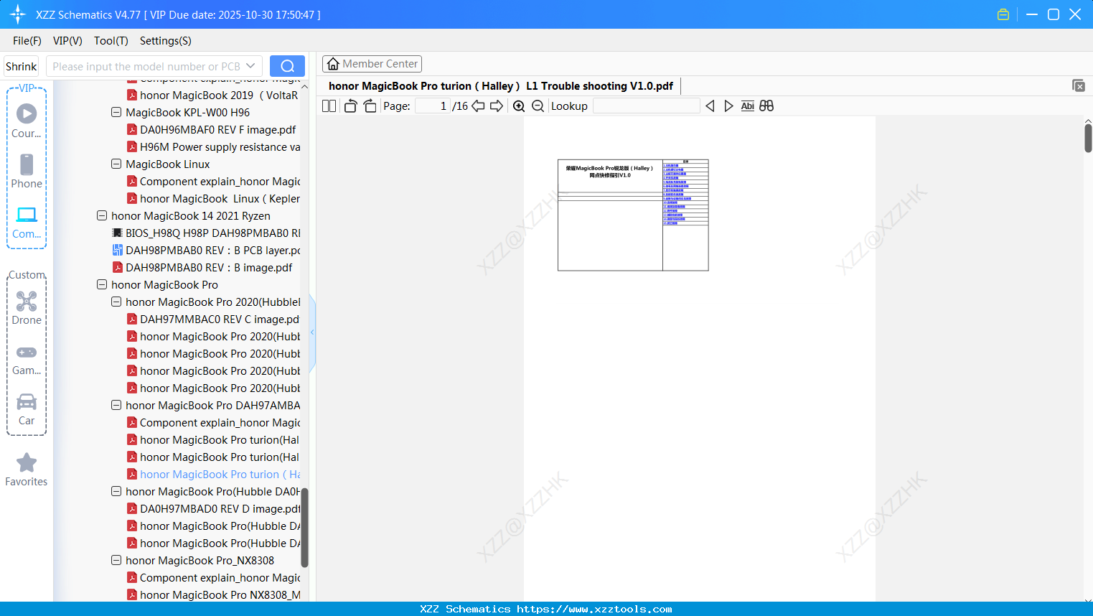The image size is (1093, 616).
Task: Open the Phone category
Action: [x=27, y=172]
